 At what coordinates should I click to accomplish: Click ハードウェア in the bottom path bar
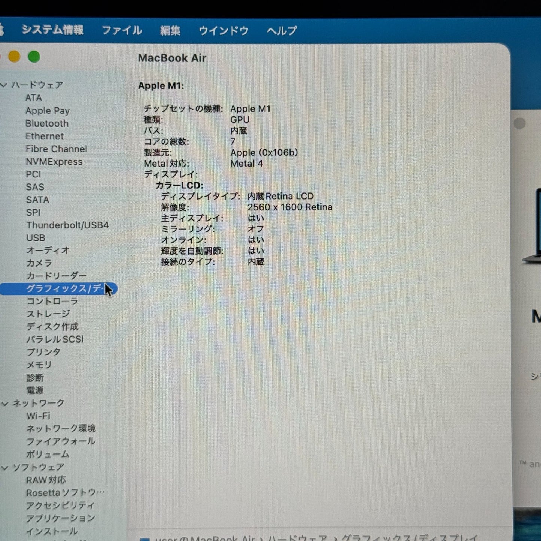click(298, 538)
